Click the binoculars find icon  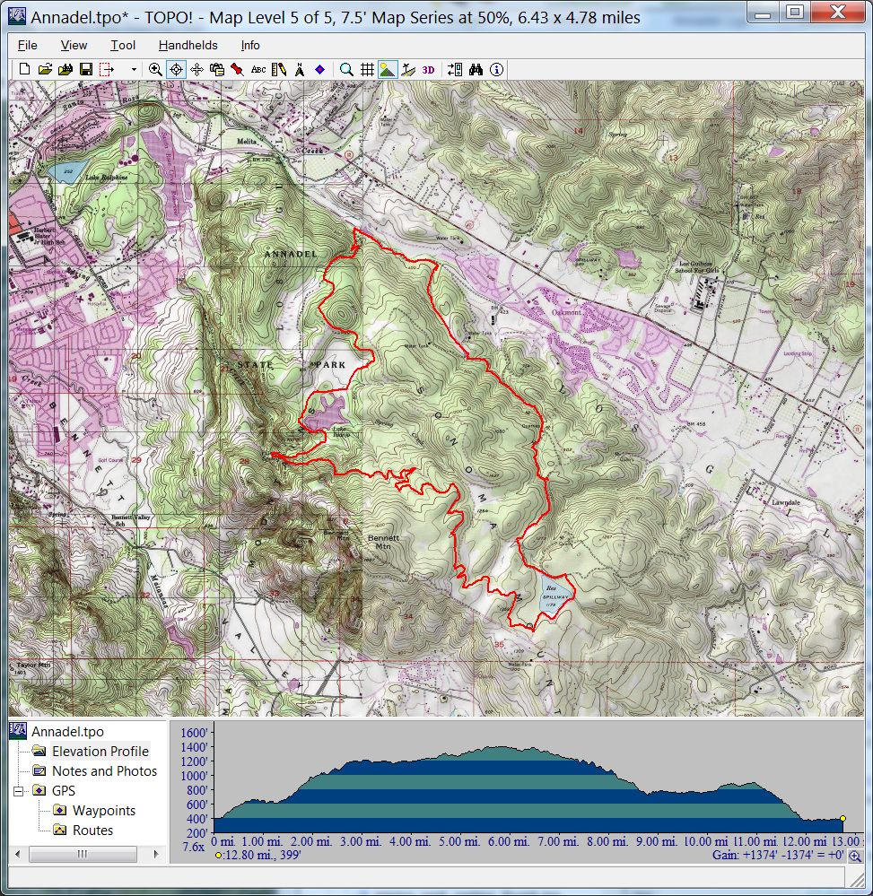[476, 69]
